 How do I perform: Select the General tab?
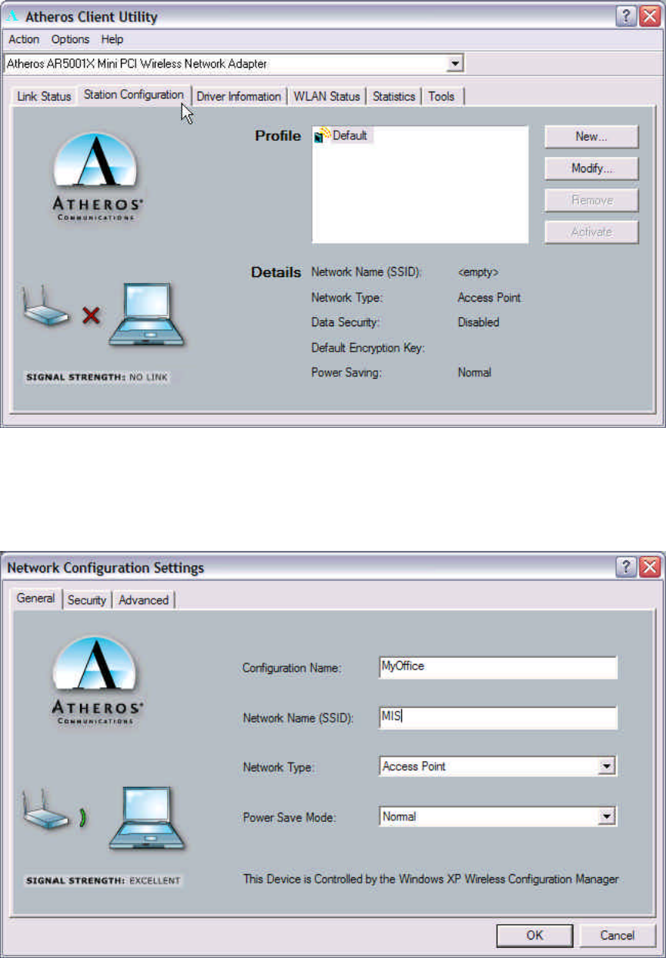click(35, 598)
